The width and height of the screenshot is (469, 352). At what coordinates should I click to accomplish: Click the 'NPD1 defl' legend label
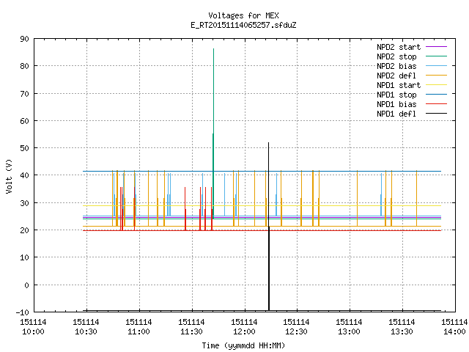coord(396,114)
